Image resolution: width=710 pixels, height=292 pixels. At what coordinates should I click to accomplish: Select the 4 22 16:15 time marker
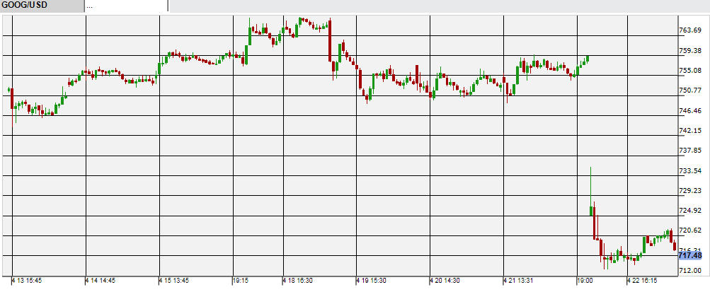pos(641,281)
